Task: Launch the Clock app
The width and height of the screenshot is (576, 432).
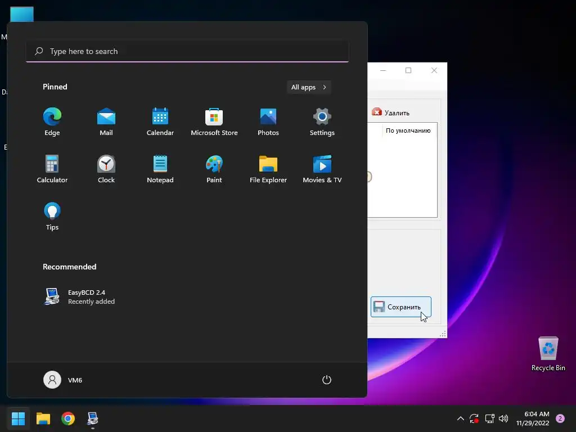Action: (106, 169)
